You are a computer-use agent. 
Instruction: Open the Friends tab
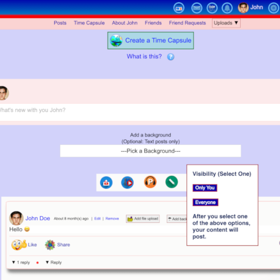point(153,23)
